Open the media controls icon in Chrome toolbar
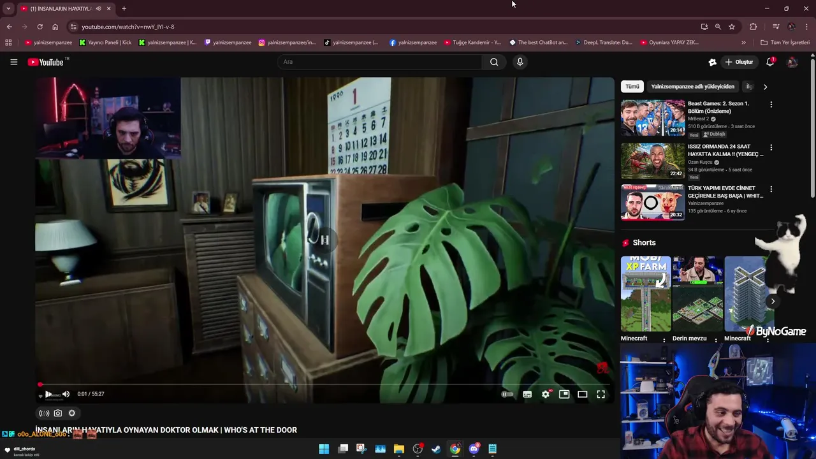 point(776,27)
